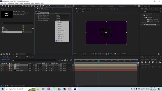Toggle the Take Alpha From stopwatch
162x91 pixels.
[39, 15]
